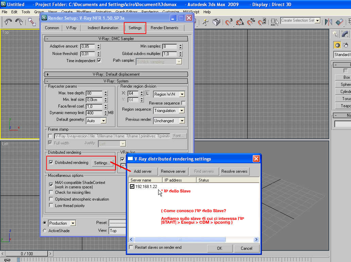Image resolution: width=351 pixels, height=262 pixels.
Task: Click the Adaptive amount input field
Action: (88, 46)
